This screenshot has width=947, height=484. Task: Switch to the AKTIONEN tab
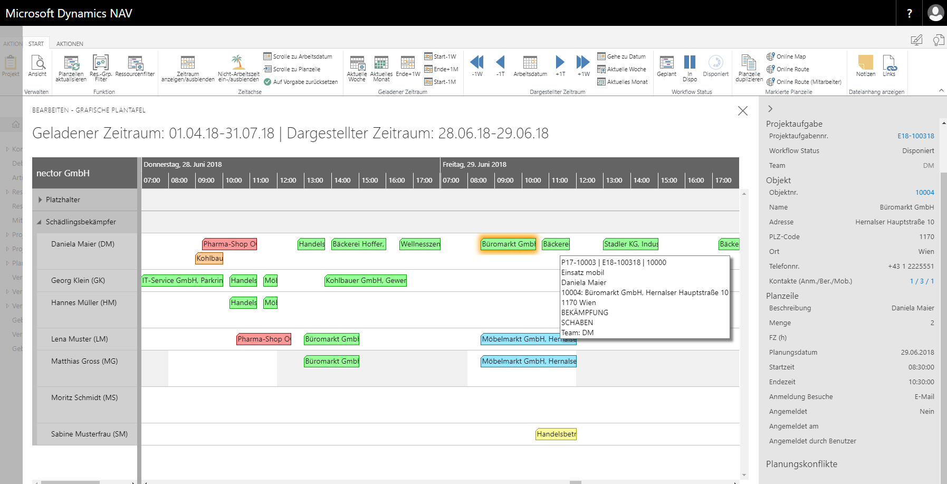[x=69, y=43]
